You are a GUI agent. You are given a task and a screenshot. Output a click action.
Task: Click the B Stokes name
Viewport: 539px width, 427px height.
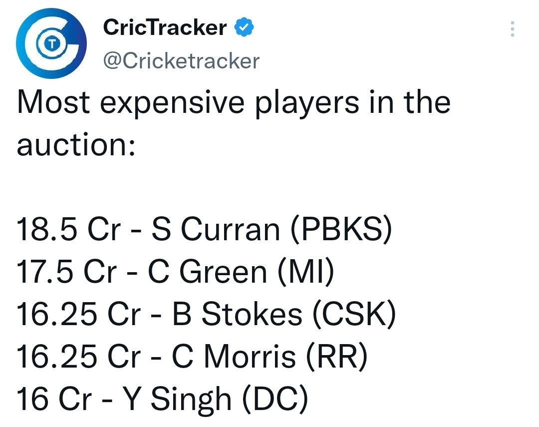pos(237,314)
